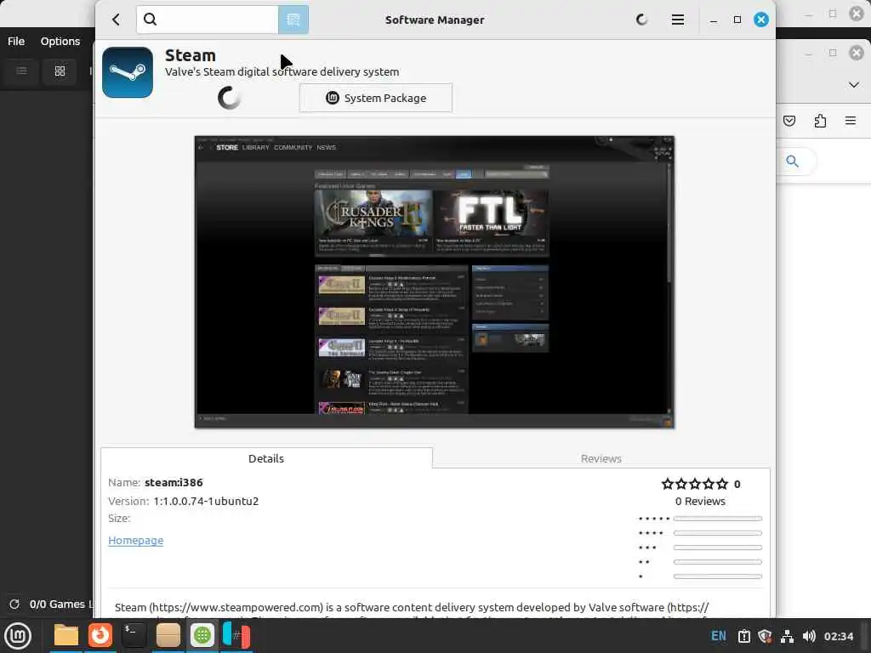This screenshot has height=653, width=871.
Task: Click the clipboard tray icon
Action: (x=743, y=636)
